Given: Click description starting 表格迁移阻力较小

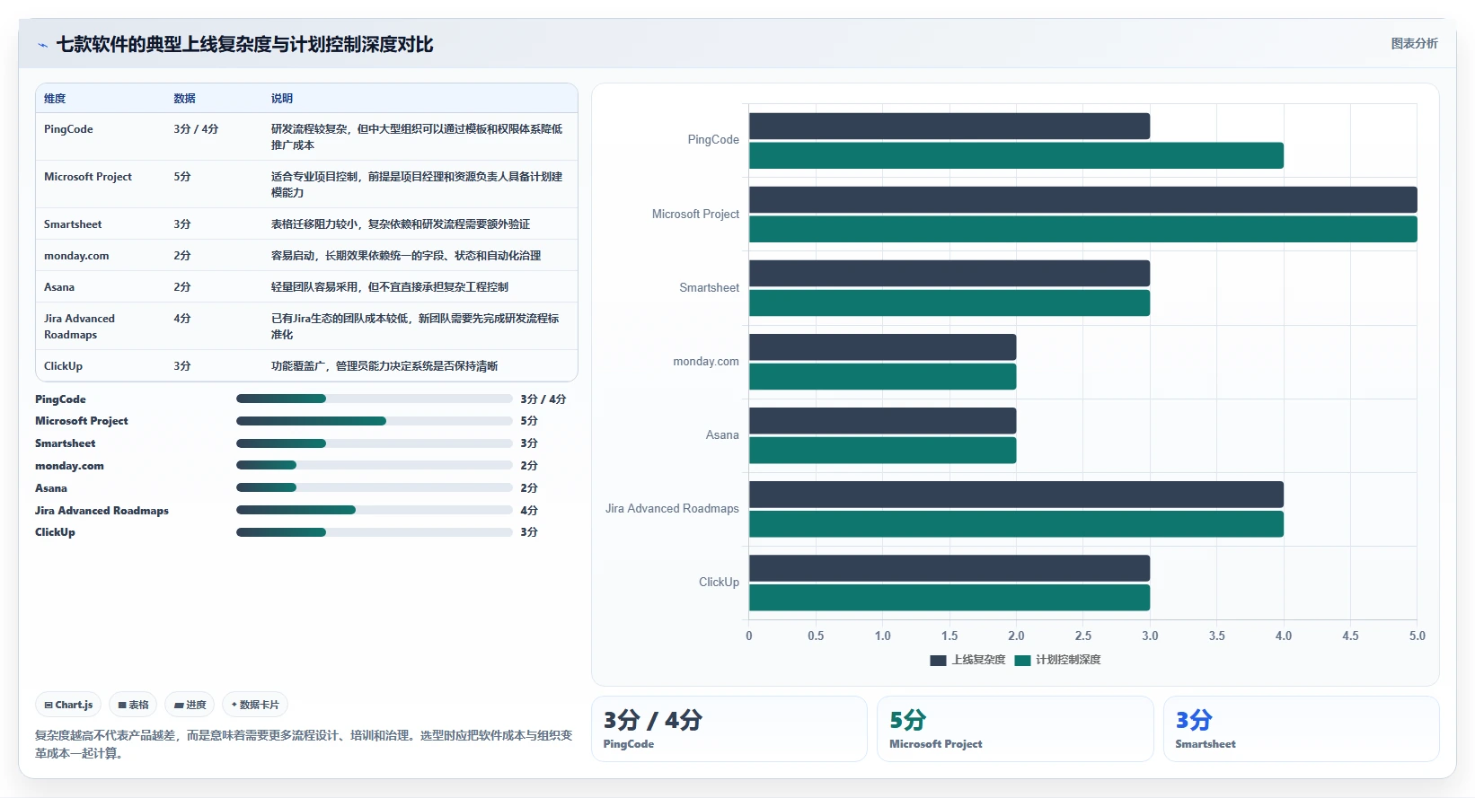Looking at the screenshot, I should click(401, 224).
